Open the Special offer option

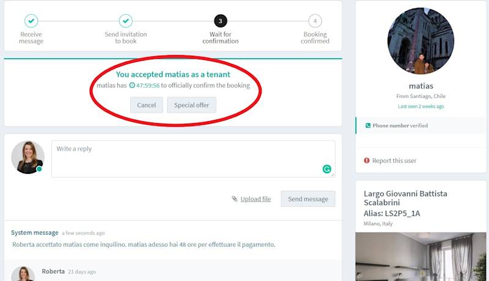[191, 105]
